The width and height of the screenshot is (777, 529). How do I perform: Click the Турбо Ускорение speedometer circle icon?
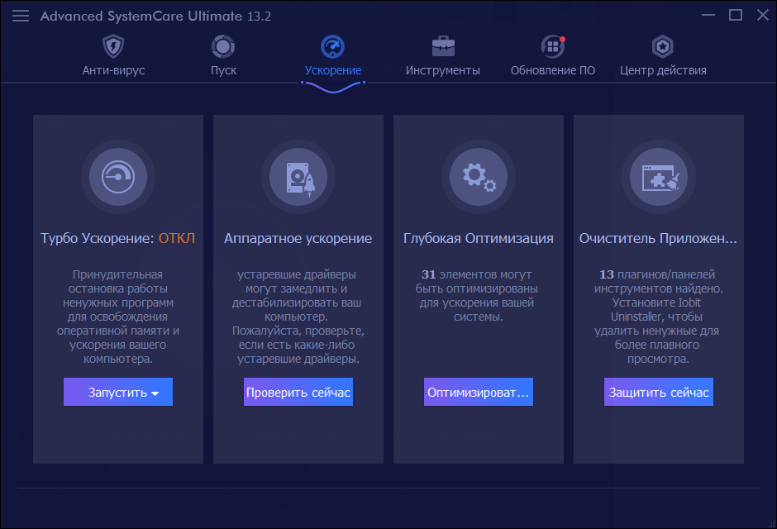117,176
